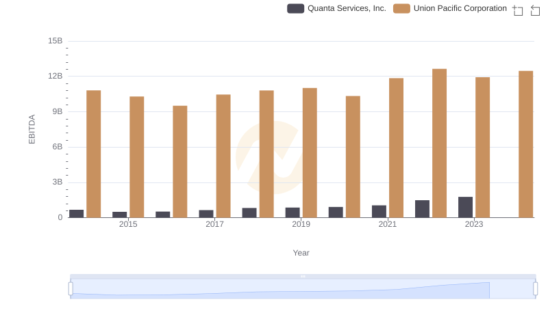
Task: Click the Union Pacific bar for 2014
Action: [94, 154]
